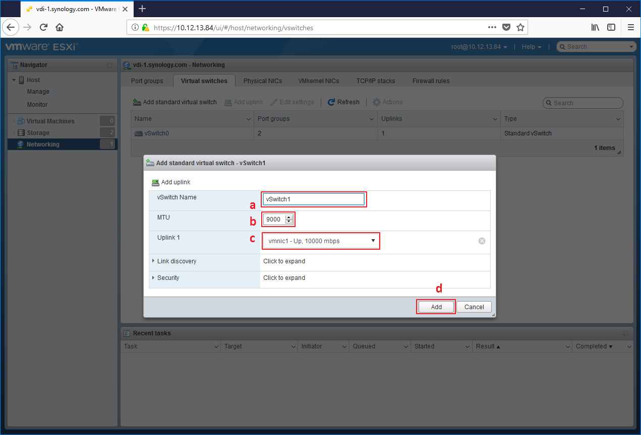Click the Pocket save icon in address bar

[x=507, y=27]
